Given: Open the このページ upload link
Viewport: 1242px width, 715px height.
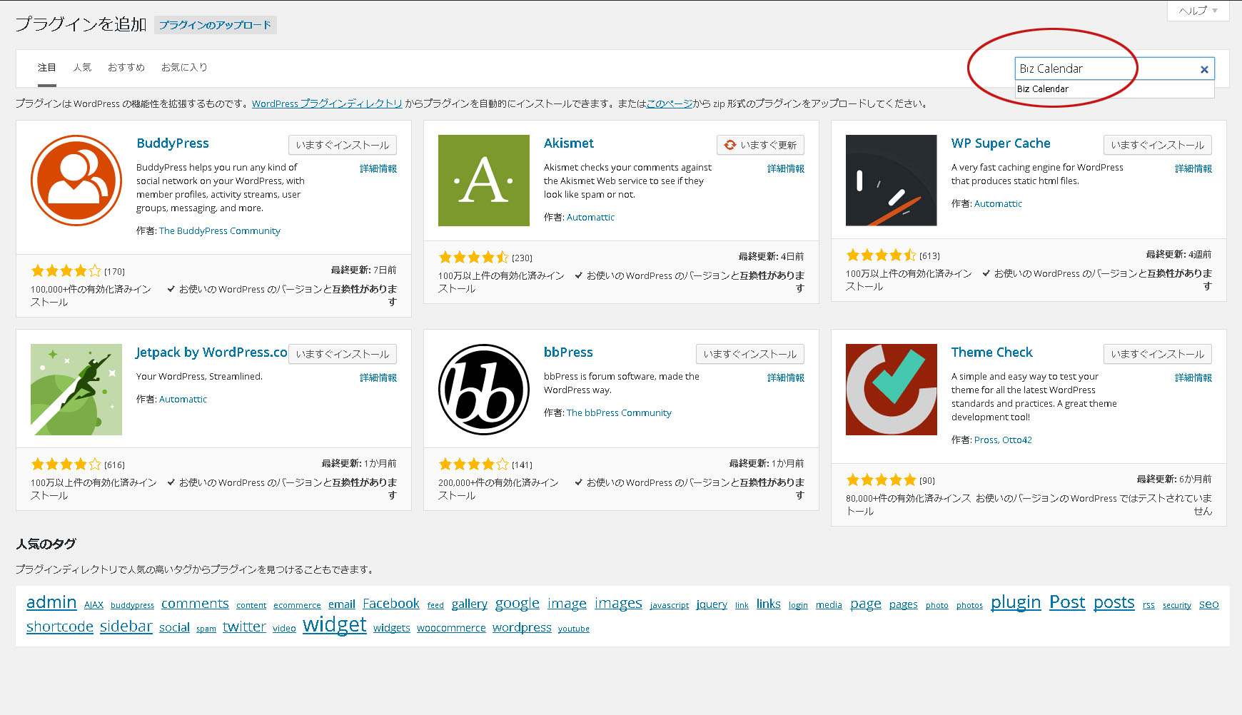Looking at the screenshot, I should pyautogui.click(x=670, y=104).
